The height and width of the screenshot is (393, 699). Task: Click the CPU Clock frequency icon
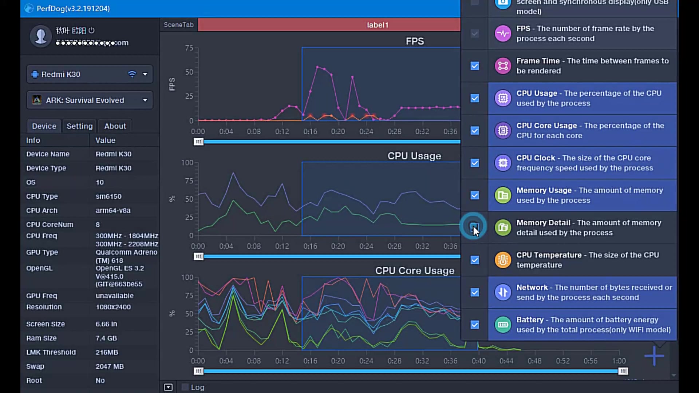[503, 163]
